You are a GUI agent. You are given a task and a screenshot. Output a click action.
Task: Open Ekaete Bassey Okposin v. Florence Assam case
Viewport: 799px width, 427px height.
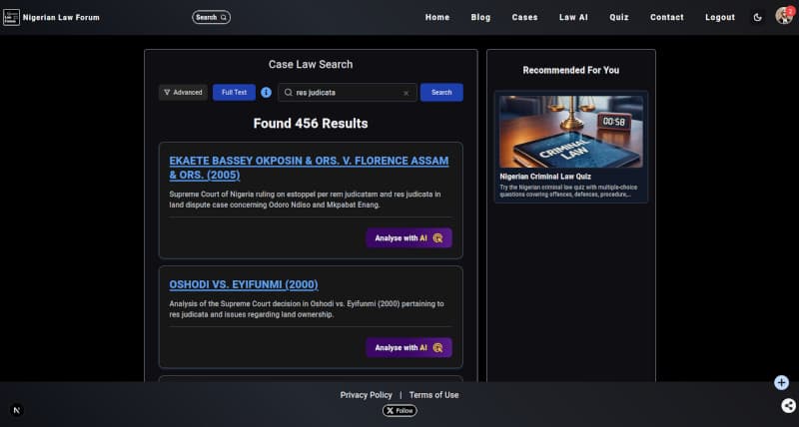[309, 168]
